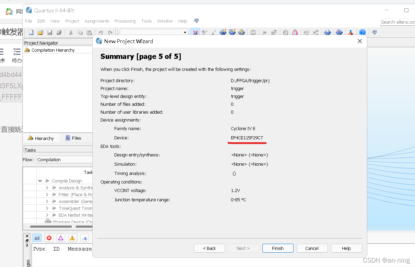Click the Redo arrow toolbar icon
415x267 pixels.
[x=110, y=33]
